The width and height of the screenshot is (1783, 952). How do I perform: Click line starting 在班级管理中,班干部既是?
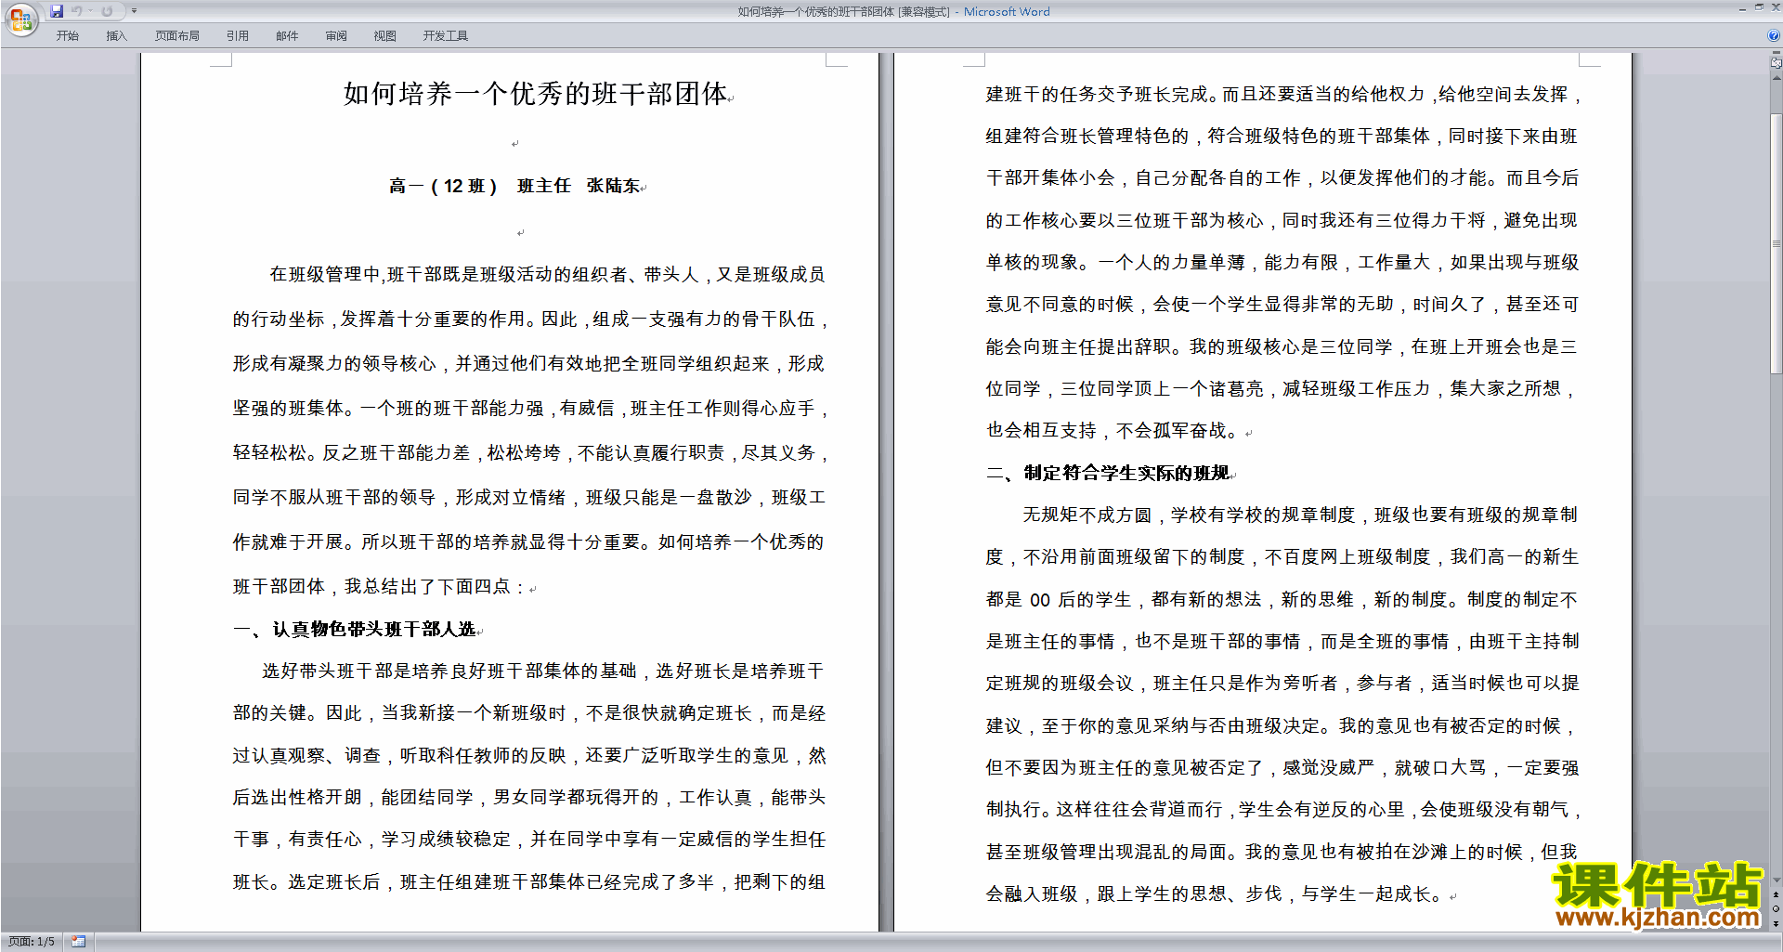coord(548,275)
